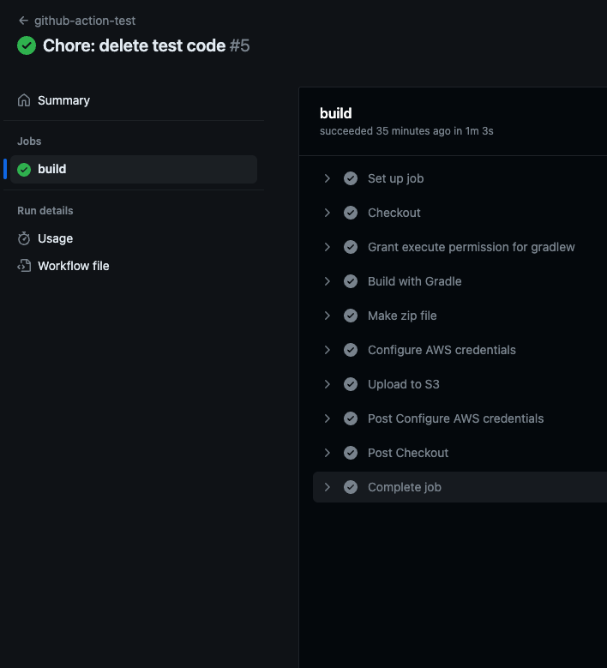The image size is (607, 668).
Task: Click the check icon for Upload to S3
Action: point(351,384)
